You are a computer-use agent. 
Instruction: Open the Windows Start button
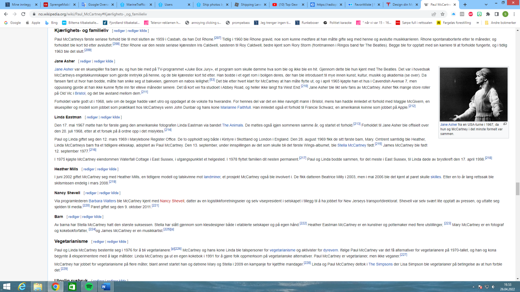[7, 286]
